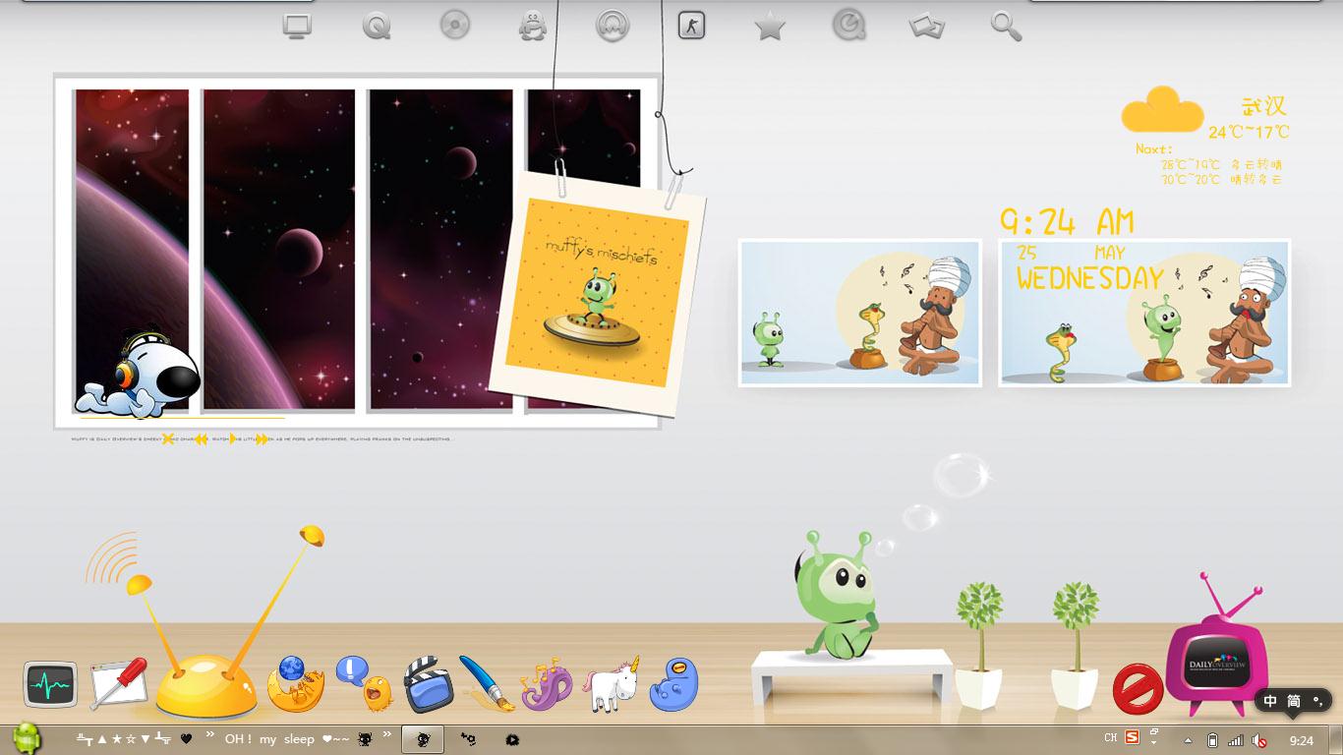Open the blue paintbrush dock icon
The image size is (1343, 755).
(x=486, y=684)
